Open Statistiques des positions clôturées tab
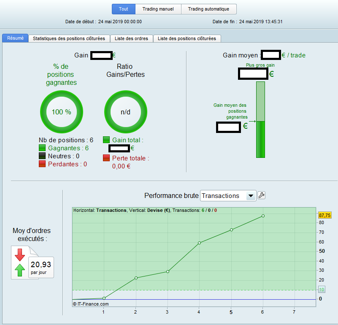Screen dimensions: 338x325 (69, 38)
